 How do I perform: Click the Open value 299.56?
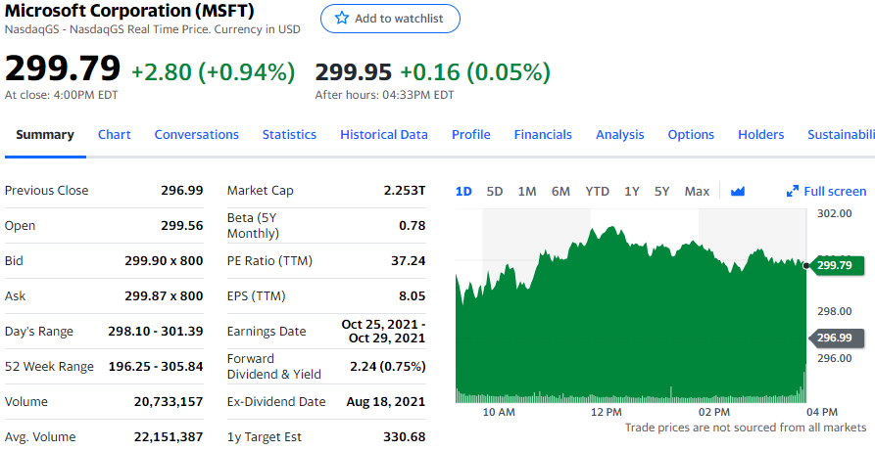coord(182,225)
